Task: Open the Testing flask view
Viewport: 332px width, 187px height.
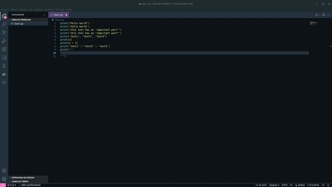Action: 4,66
